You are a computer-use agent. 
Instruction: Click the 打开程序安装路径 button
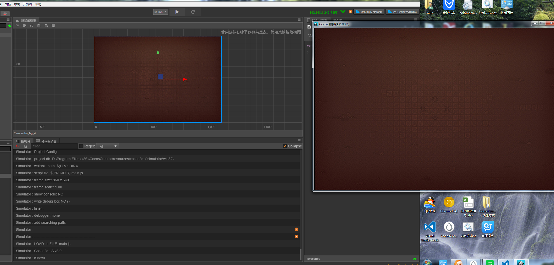point(402,12)
